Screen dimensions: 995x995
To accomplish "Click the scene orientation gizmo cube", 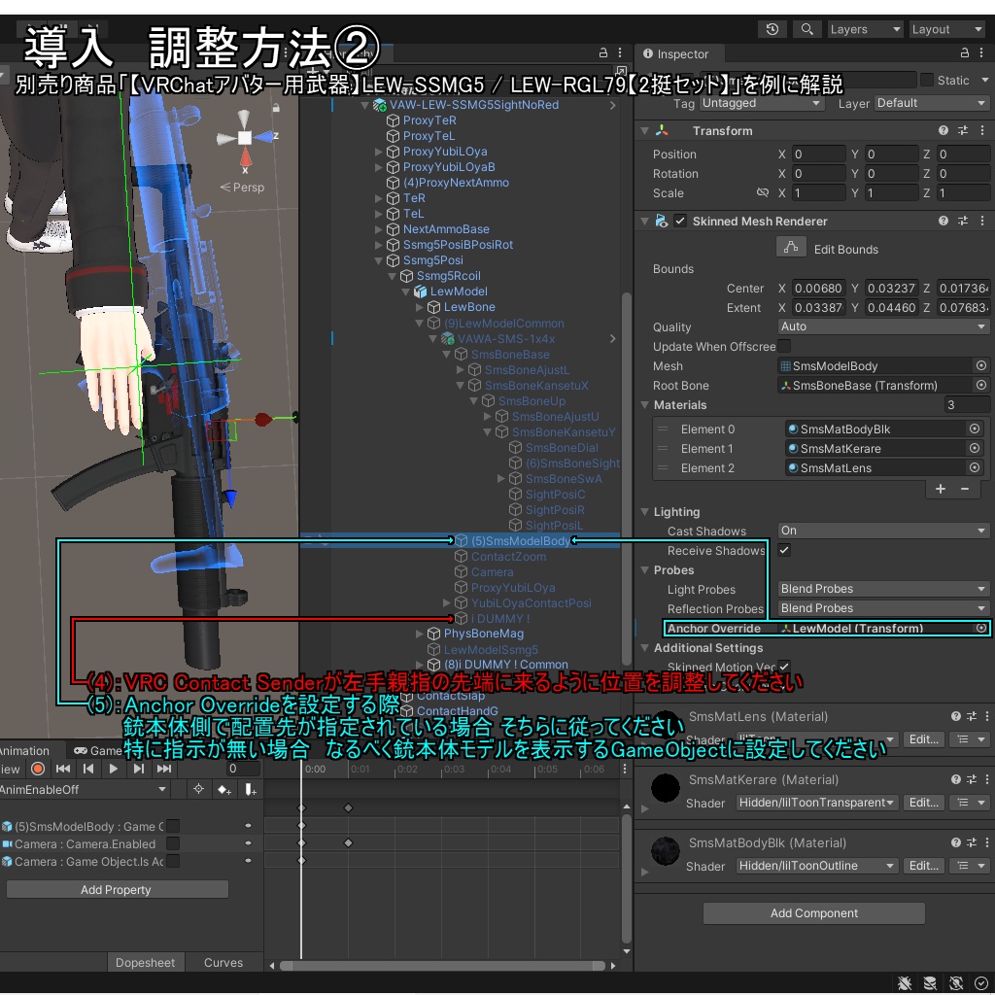I will tap(244, 137).
